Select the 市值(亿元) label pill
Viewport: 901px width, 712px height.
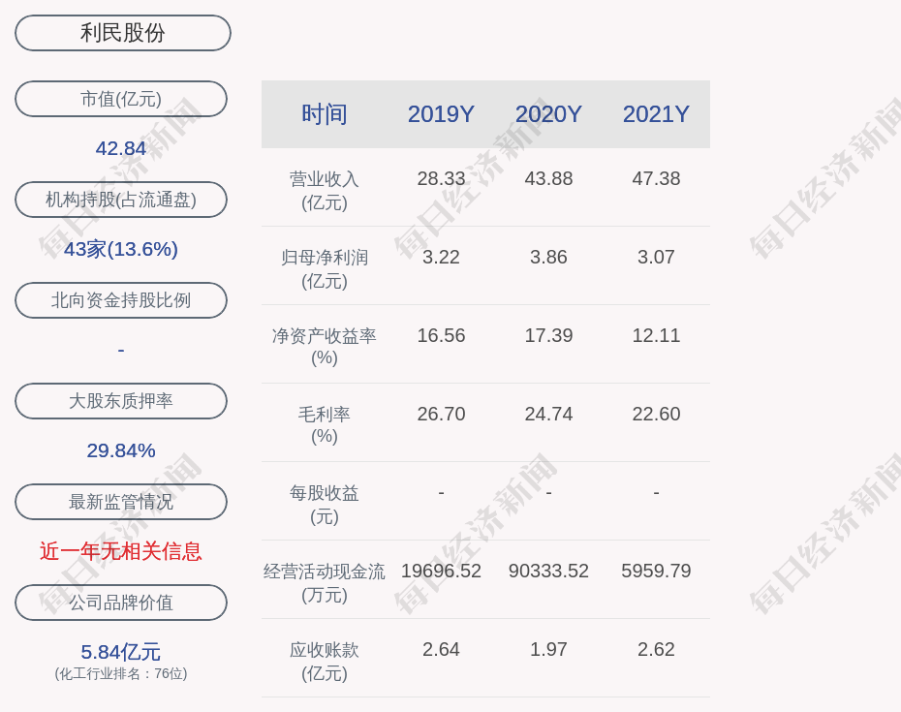(x=121, y=99)
